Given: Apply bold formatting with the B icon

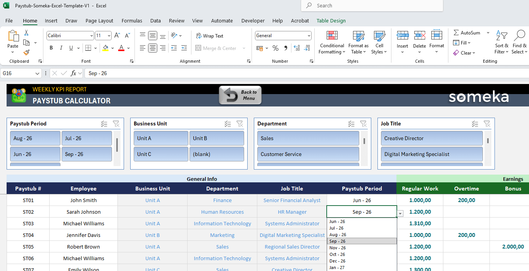Looking at the screenshot, I should 51,48.
